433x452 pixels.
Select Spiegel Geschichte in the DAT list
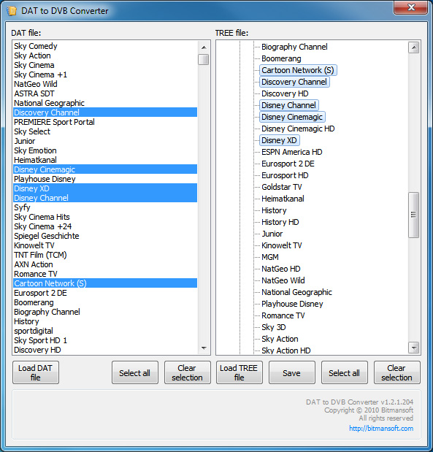(105, 236)
